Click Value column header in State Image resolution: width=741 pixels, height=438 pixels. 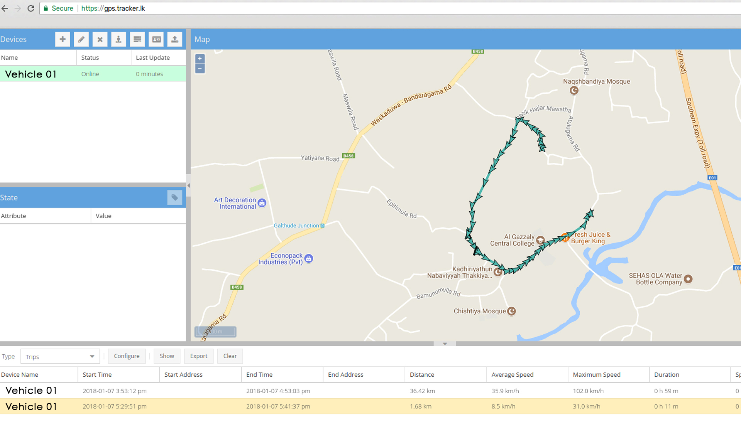pyautogui.click(x=138, y=216)
